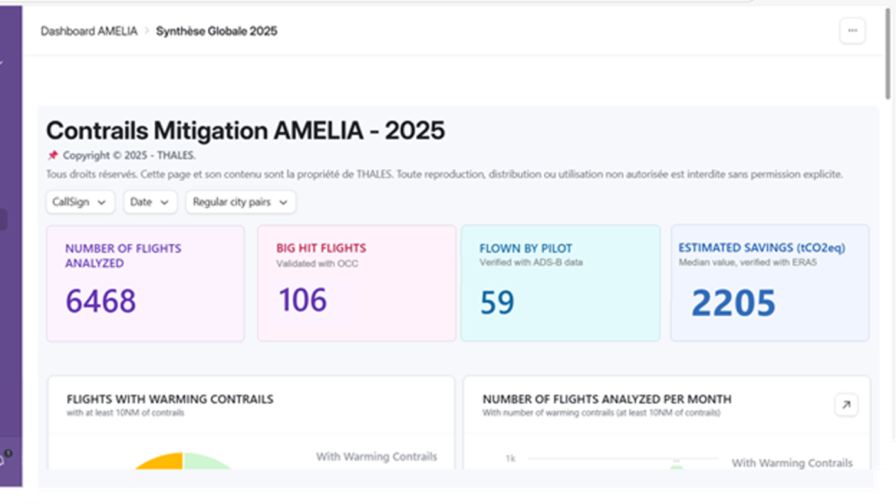Viewport: 896px width, 504px height.
Task: Toggle With Warming Contrails legend on the donut chart
Action: point(376,457)
